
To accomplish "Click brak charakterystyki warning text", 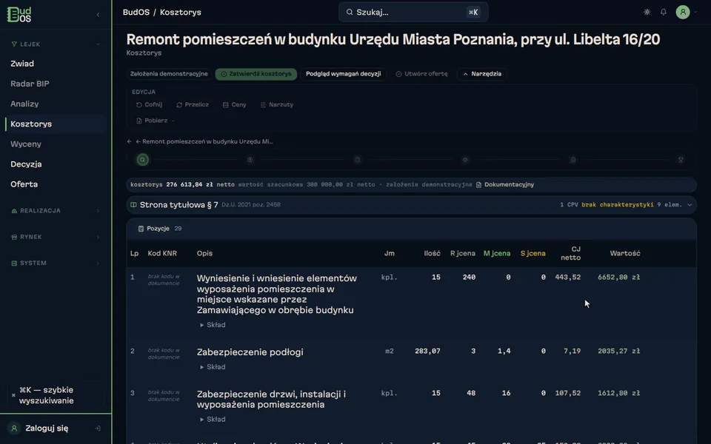I will tap(617, 205).
